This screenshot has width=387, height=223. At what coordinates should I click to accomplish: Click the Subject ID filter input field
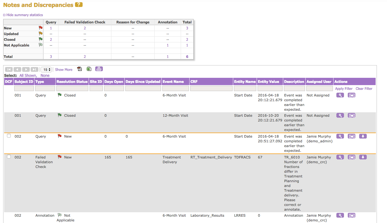(x=24, y=89)
